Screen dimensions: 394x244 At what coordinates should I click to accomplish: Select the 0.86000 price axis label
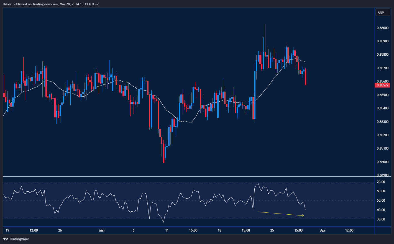pos(382,28)
